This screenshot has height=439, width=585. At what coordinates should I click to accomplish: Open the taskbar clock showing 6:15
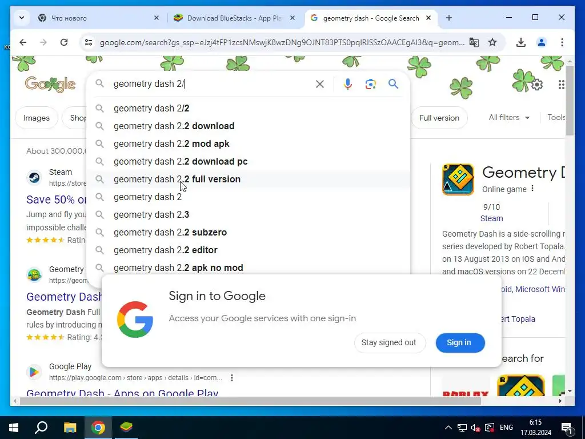point(535,428)
